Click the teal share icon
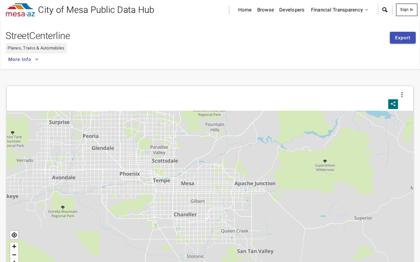Viewport: 420px width, 262px height. 393,104
